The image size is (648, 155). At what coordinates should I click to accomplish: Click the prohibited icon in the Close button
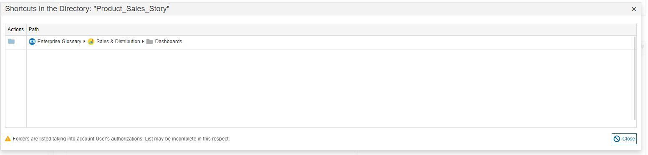(617, 139)
